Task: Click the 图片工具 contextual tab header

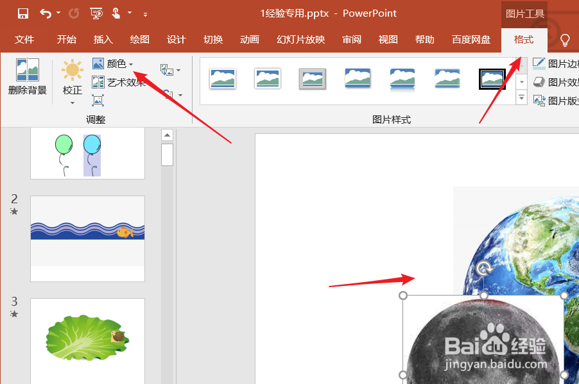Action: [x=524, y=14]
